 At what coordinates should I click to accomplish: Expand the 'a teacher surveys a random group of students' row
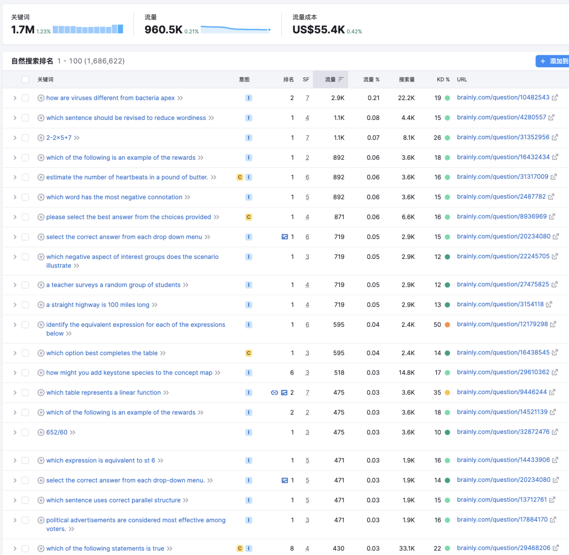pyautogui.click(x=15, y=285)
